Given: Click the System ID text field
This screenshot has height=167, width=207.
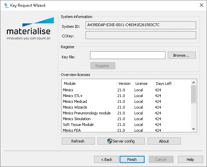Looking at the screenshot, I should (x=141, y=25).
